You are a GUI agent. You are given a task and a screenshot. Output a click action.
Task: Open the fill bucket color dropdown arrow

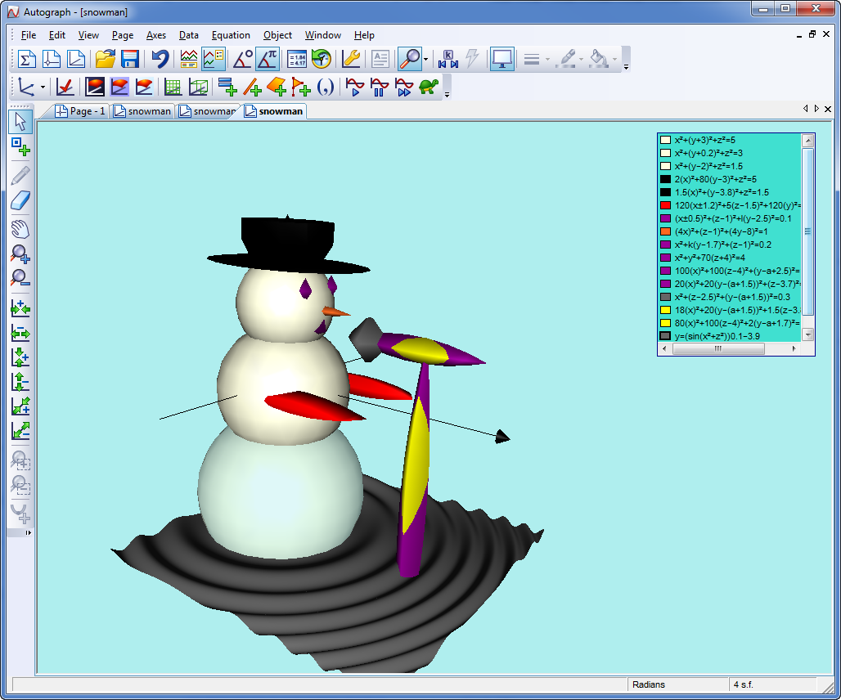pyautogui.click(x=614, y=60)
